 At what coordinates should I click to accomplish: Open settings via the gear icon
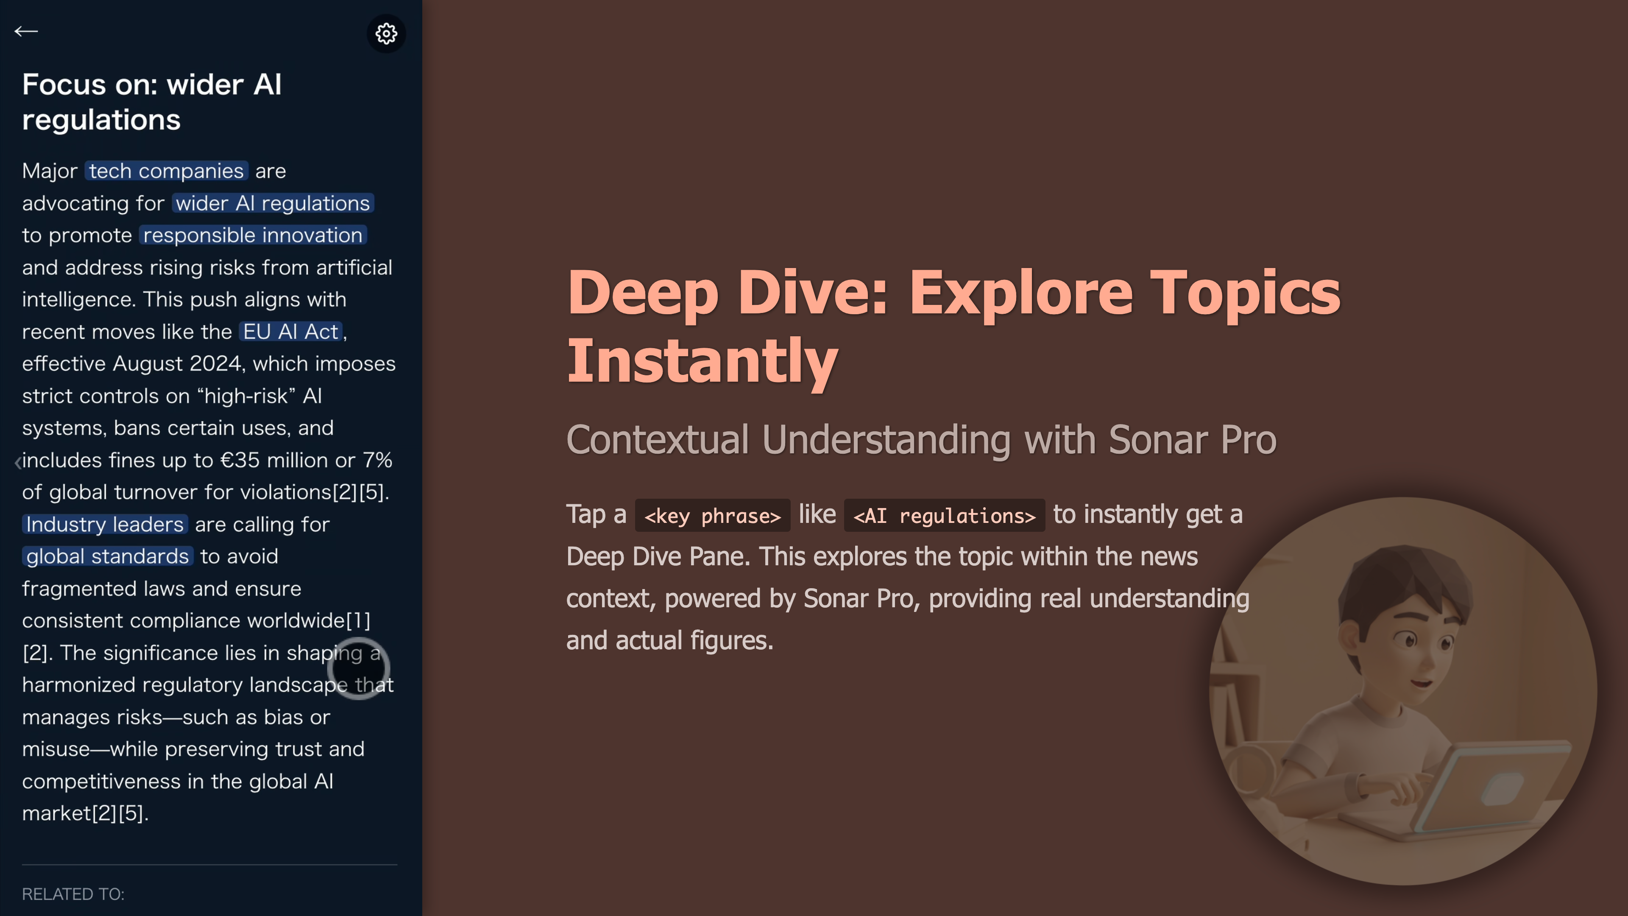(x=386, y=34)
